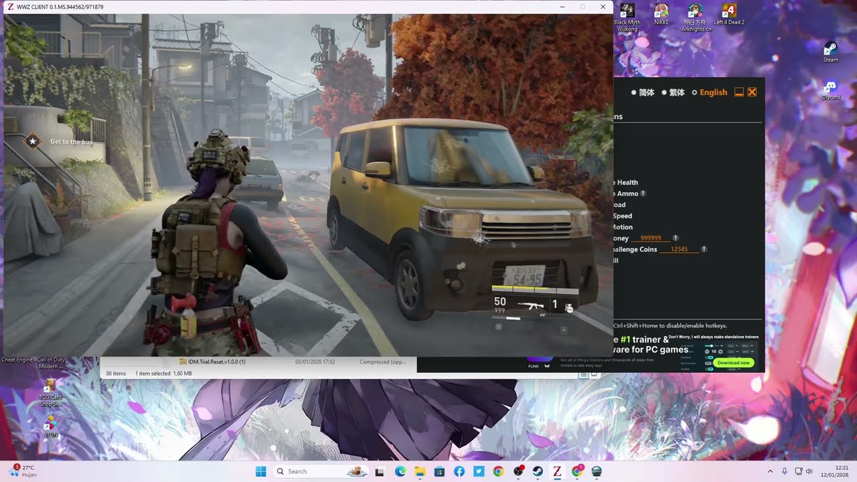This screenshot has width=857, height=482.
Task: Open the Windows Start menu
Action: 260,471
